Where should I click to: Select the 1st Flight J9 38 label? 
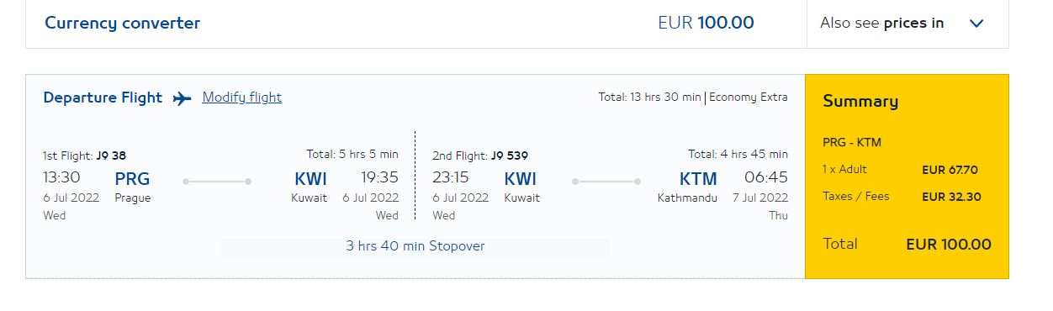tap(84, 155)
